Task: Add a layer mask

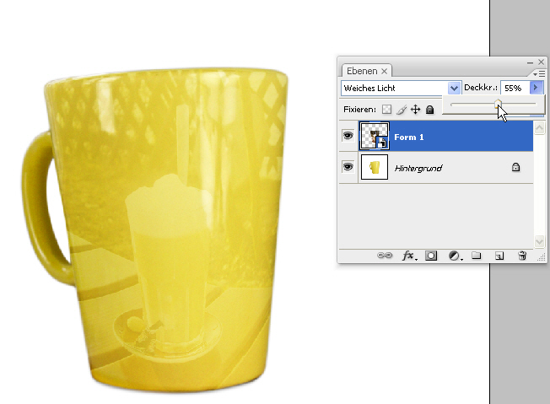Action: [x=431, y=256]
